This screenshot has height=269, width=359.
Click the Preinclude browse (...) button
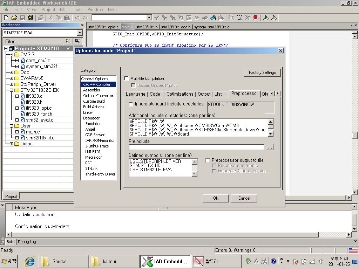pos(270,147)
